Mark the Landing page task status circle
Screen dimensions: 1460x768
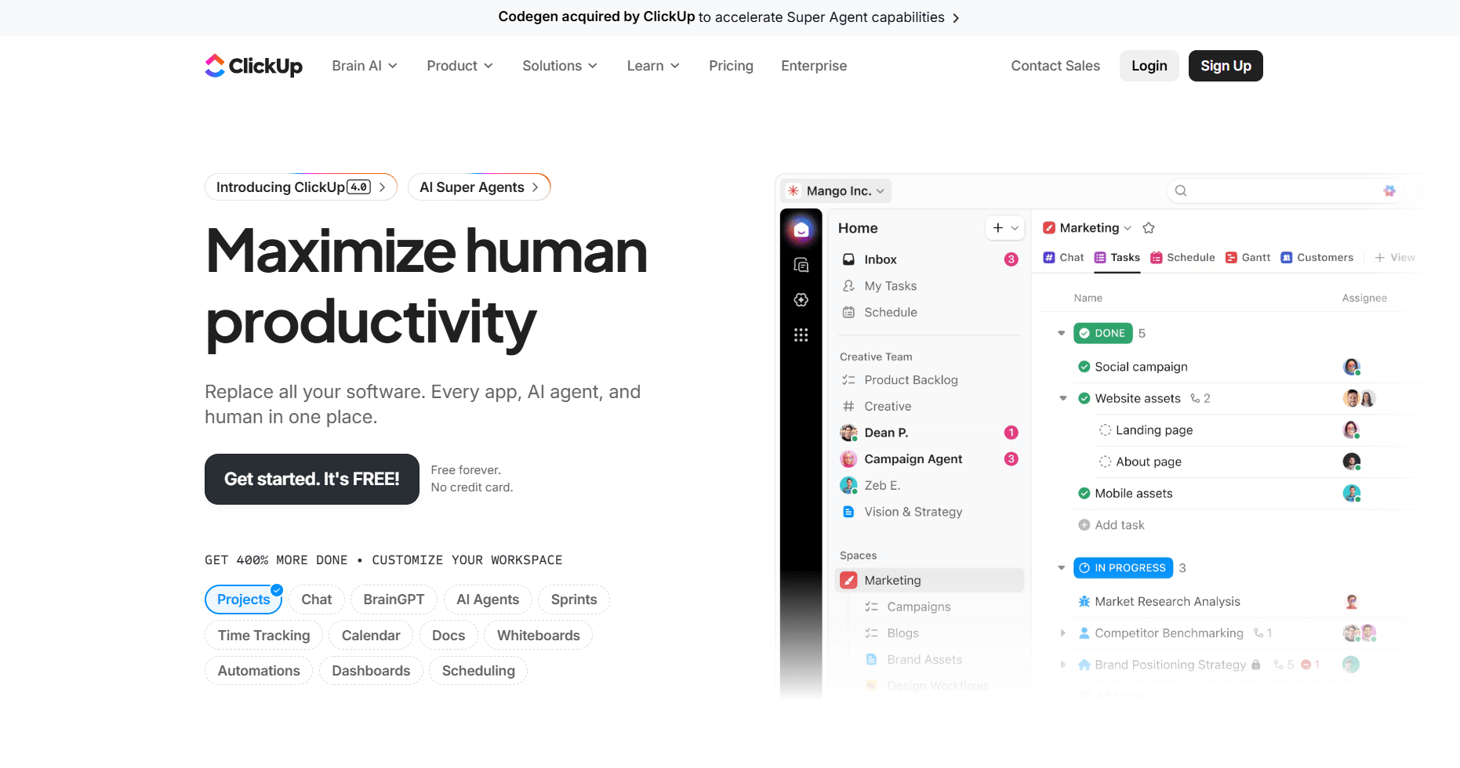coord(1105,430)
